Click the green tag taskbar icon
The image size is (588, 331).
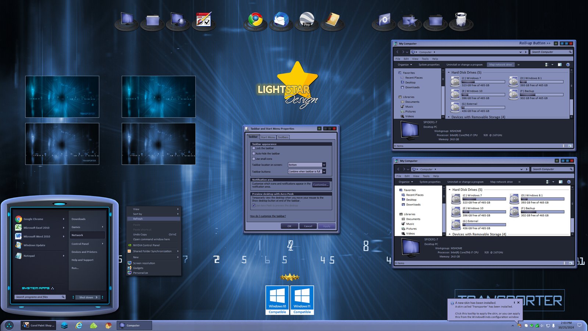[93, 325]
